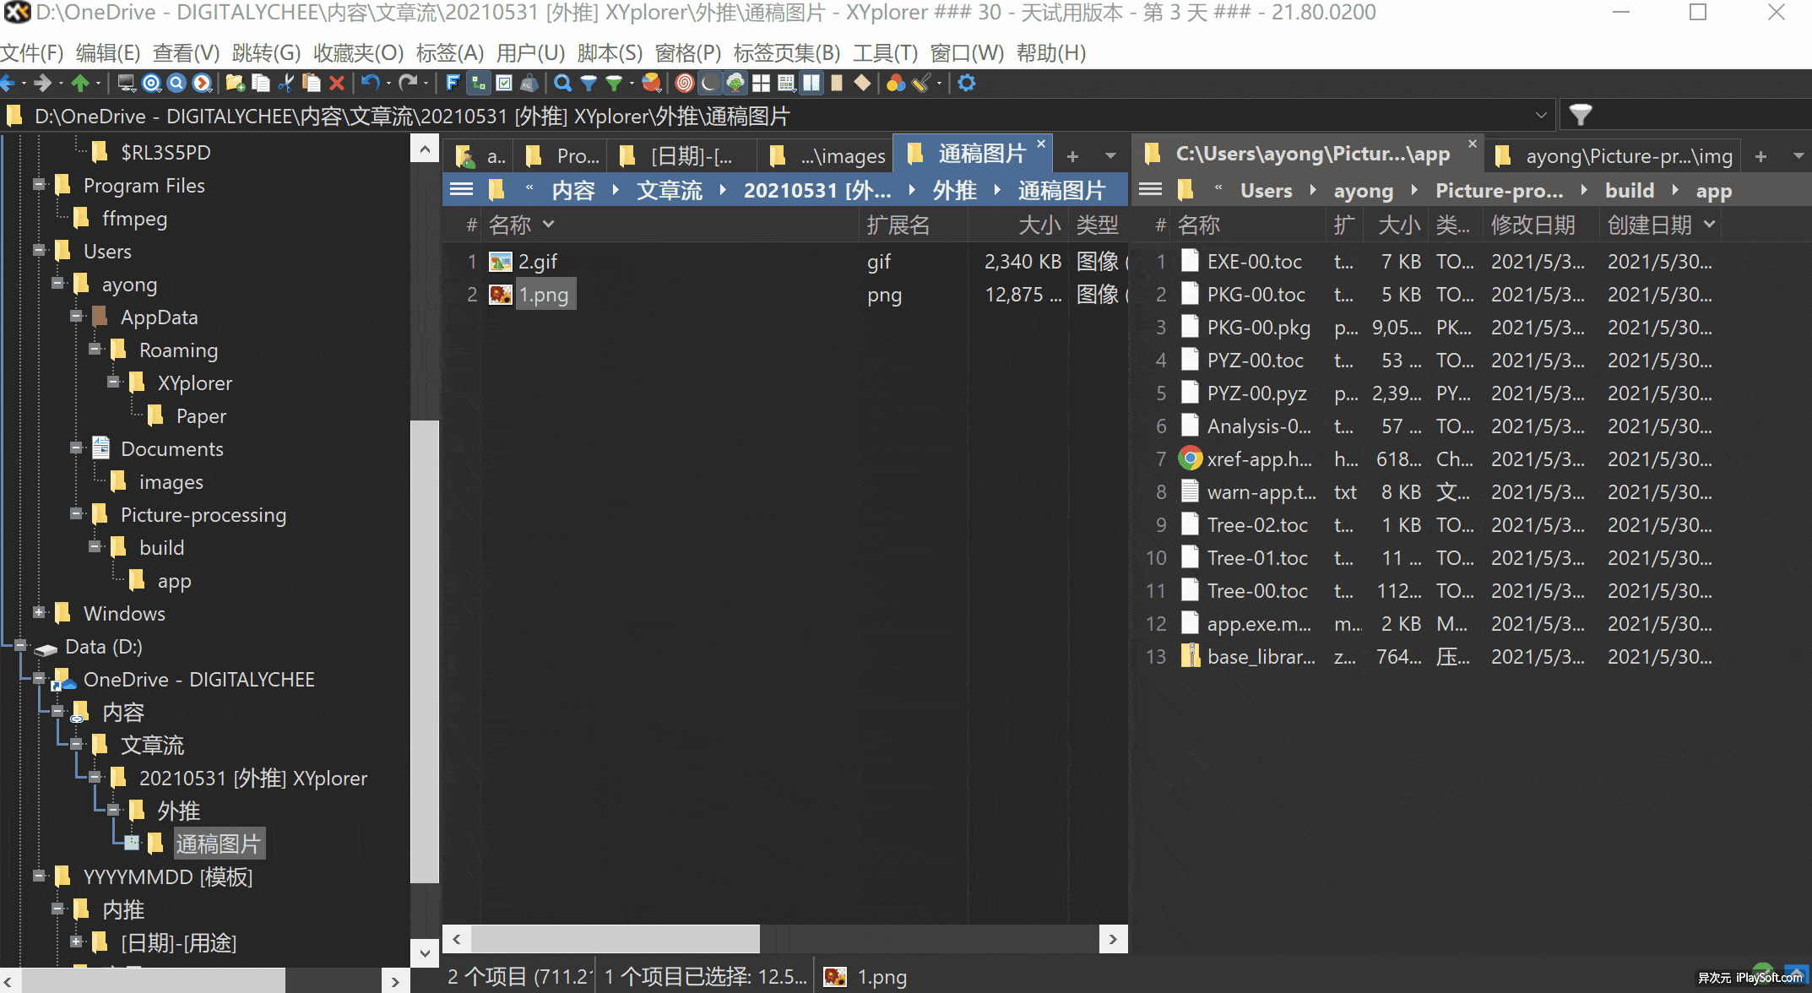Click the green funnel filter icon
The height and width of the screenshot is (993, 1812).
614,83
